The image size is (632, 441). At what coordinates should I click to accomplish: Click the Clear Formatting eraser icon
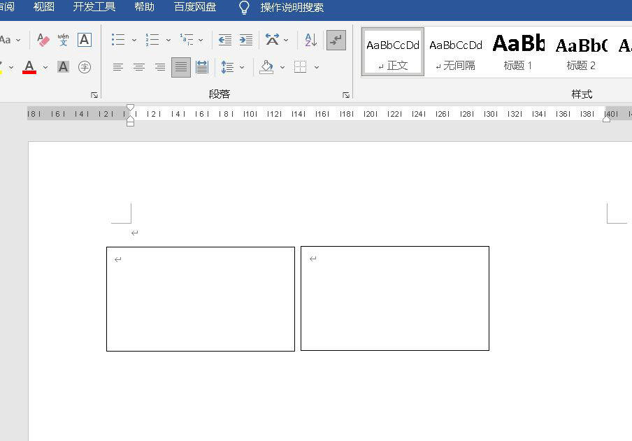point(43,40)
